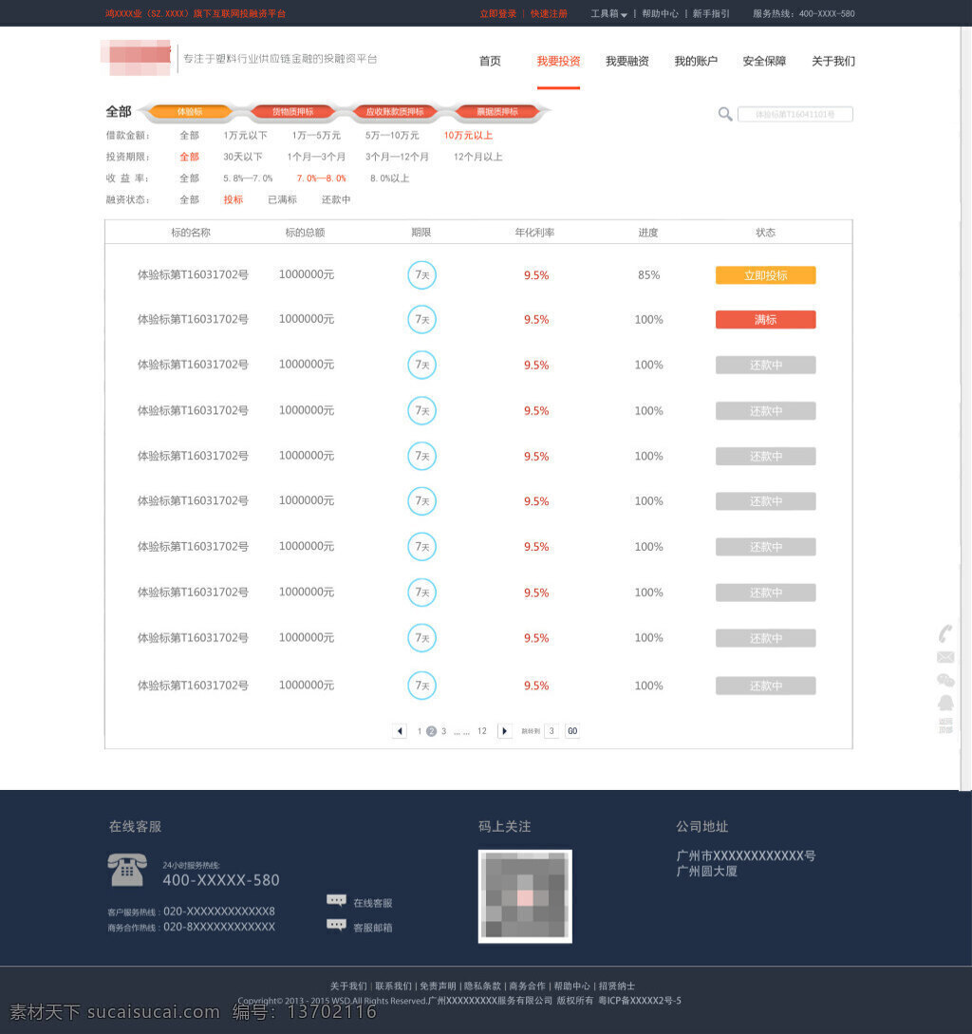
Task: Open 我的账户 in main navigation
Action: [x=696, y=62]
